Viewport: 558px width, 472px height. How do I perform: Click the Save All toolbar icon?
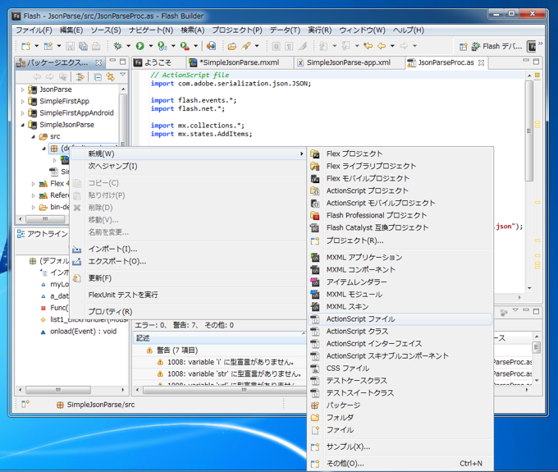83,46
